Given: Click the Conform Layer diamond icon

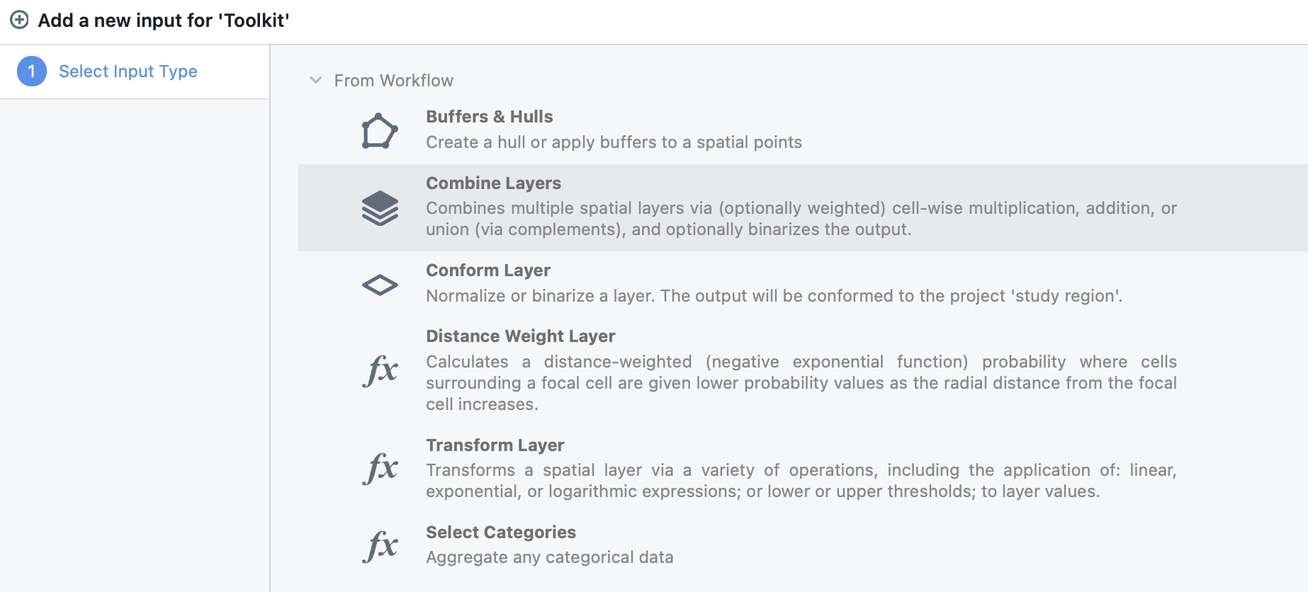Looking at the screenshot, I should pos(380,285).
